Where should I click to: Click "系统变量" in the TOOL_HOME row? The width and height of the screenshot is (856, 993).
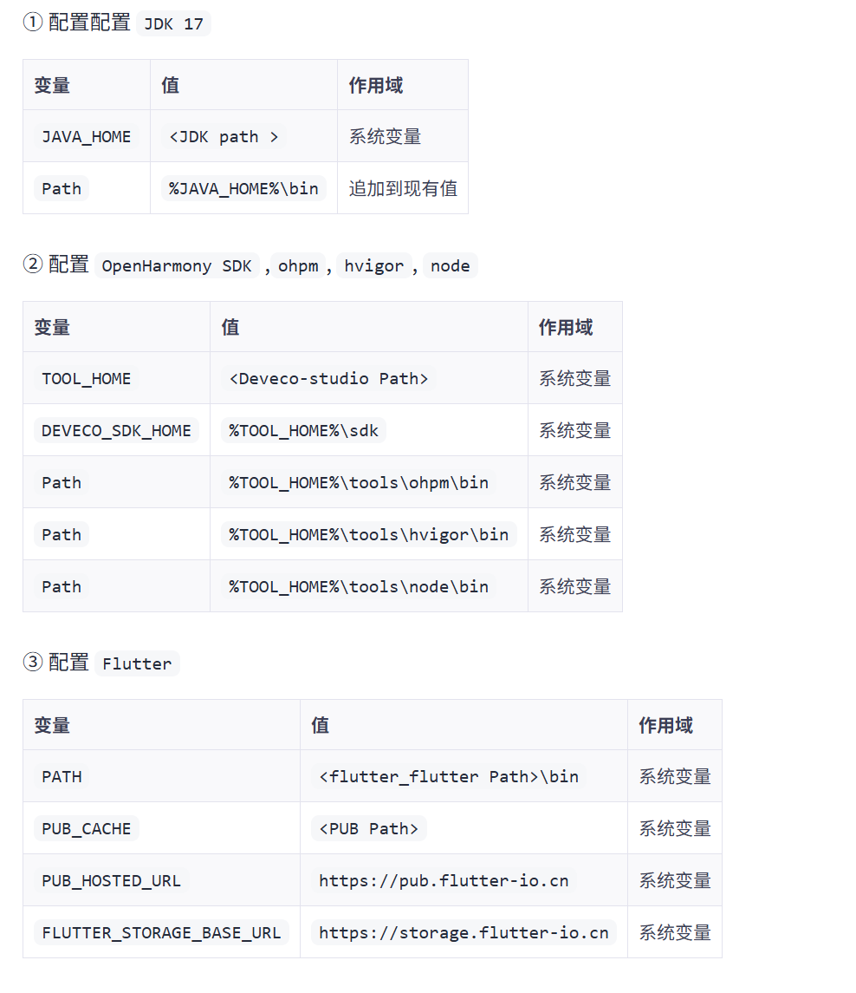[x=574, y=379]
